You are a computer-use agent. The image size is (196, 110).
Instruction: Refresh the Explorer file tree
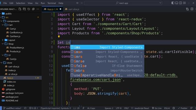coord(29,9)
